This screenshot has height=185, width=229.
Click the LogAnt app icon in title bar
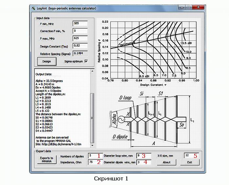click(33, 8)
